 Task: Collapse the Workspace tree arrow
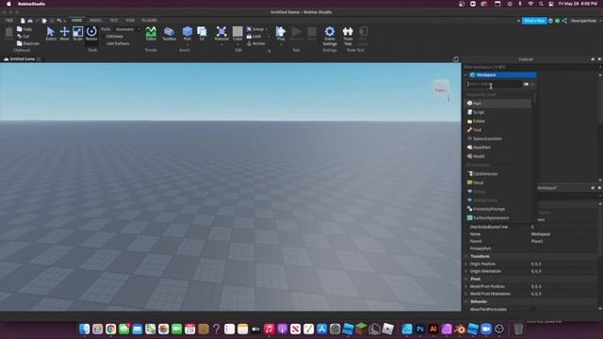click(x=465, y=75)
